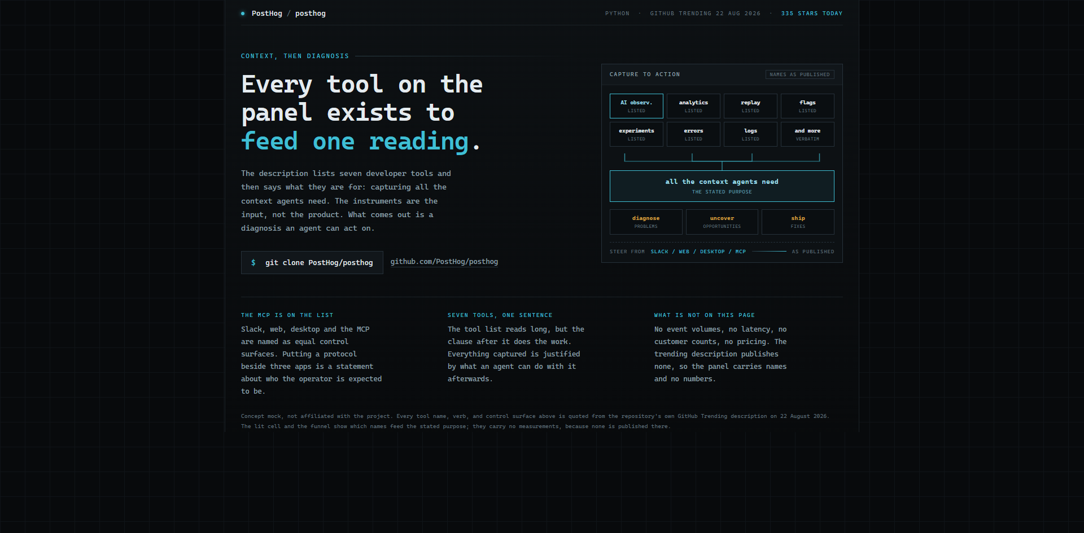Click the STEER FROM label
The image size is (1084, 533).
pyautogui.click(x=627, y=252)
